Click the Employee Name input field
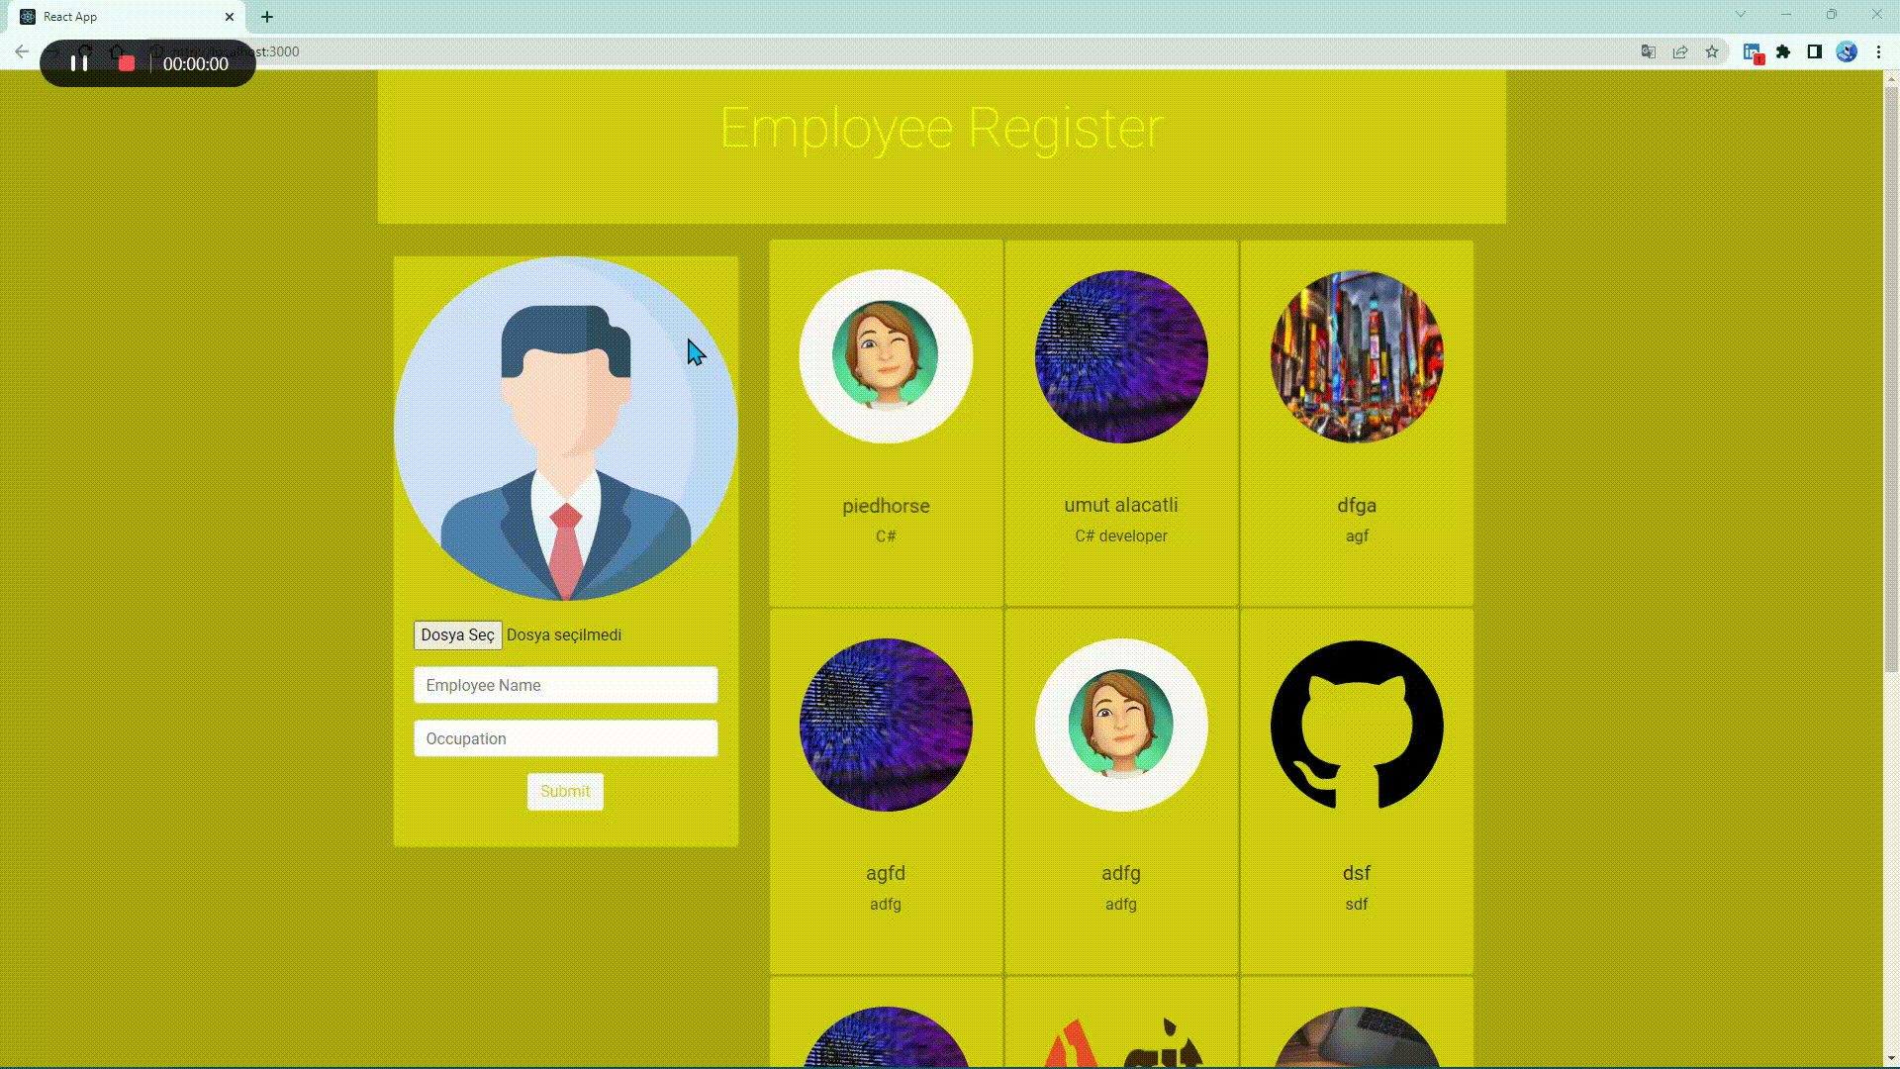 pyautogui.click(x=565, y=684)
